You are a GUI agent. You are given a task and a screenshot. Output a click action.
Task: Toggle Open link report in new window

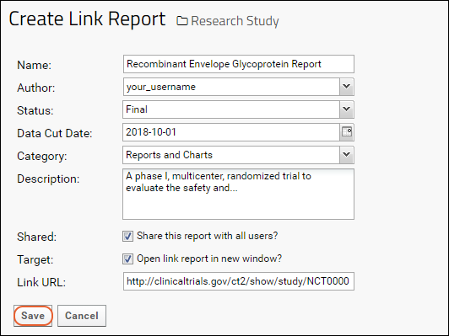tap(127, 259)
